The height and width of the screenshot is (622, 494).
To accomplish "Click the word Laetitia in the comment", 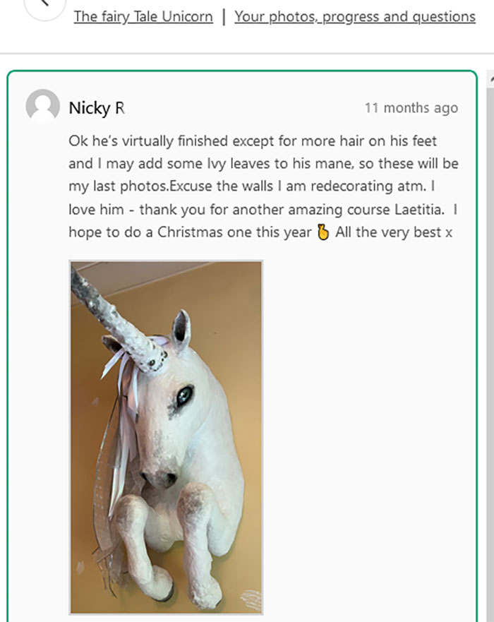I will point(419,210).
